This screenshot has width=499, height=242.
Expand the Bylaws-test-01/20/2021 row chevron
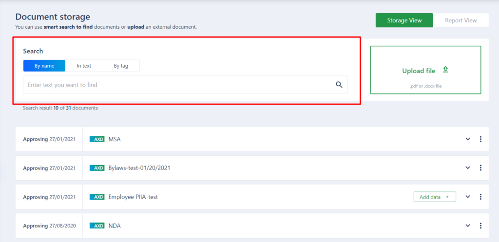(468, 168)
